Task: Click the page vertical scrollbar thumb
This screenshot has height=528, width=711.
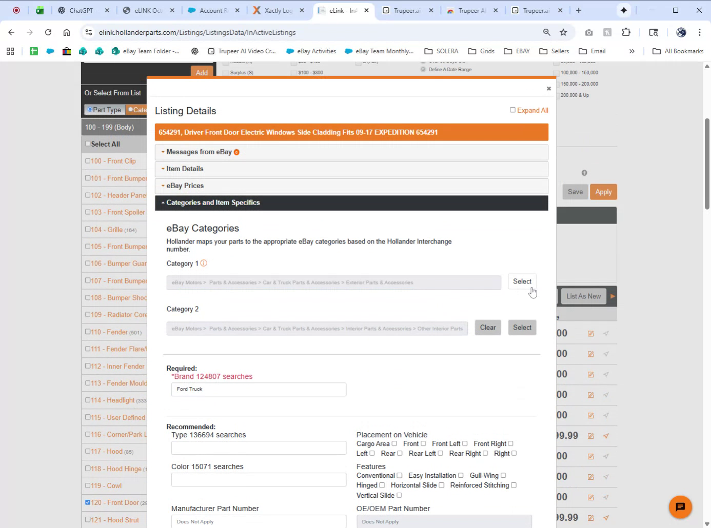Action: (x=707, y=164)
